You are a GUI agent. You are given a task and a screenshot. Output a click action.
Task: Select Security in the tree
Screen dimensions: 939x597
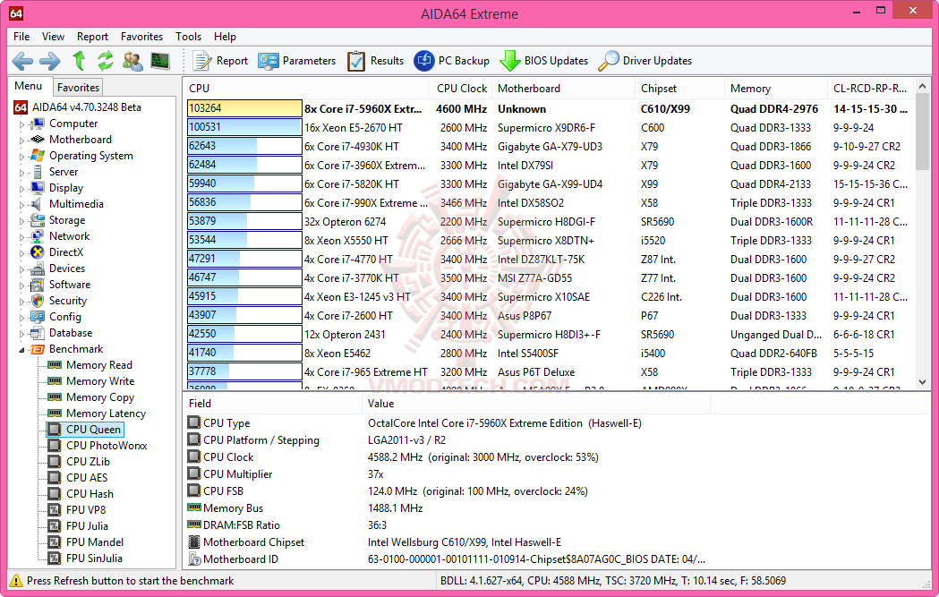(x=68, y=301)
